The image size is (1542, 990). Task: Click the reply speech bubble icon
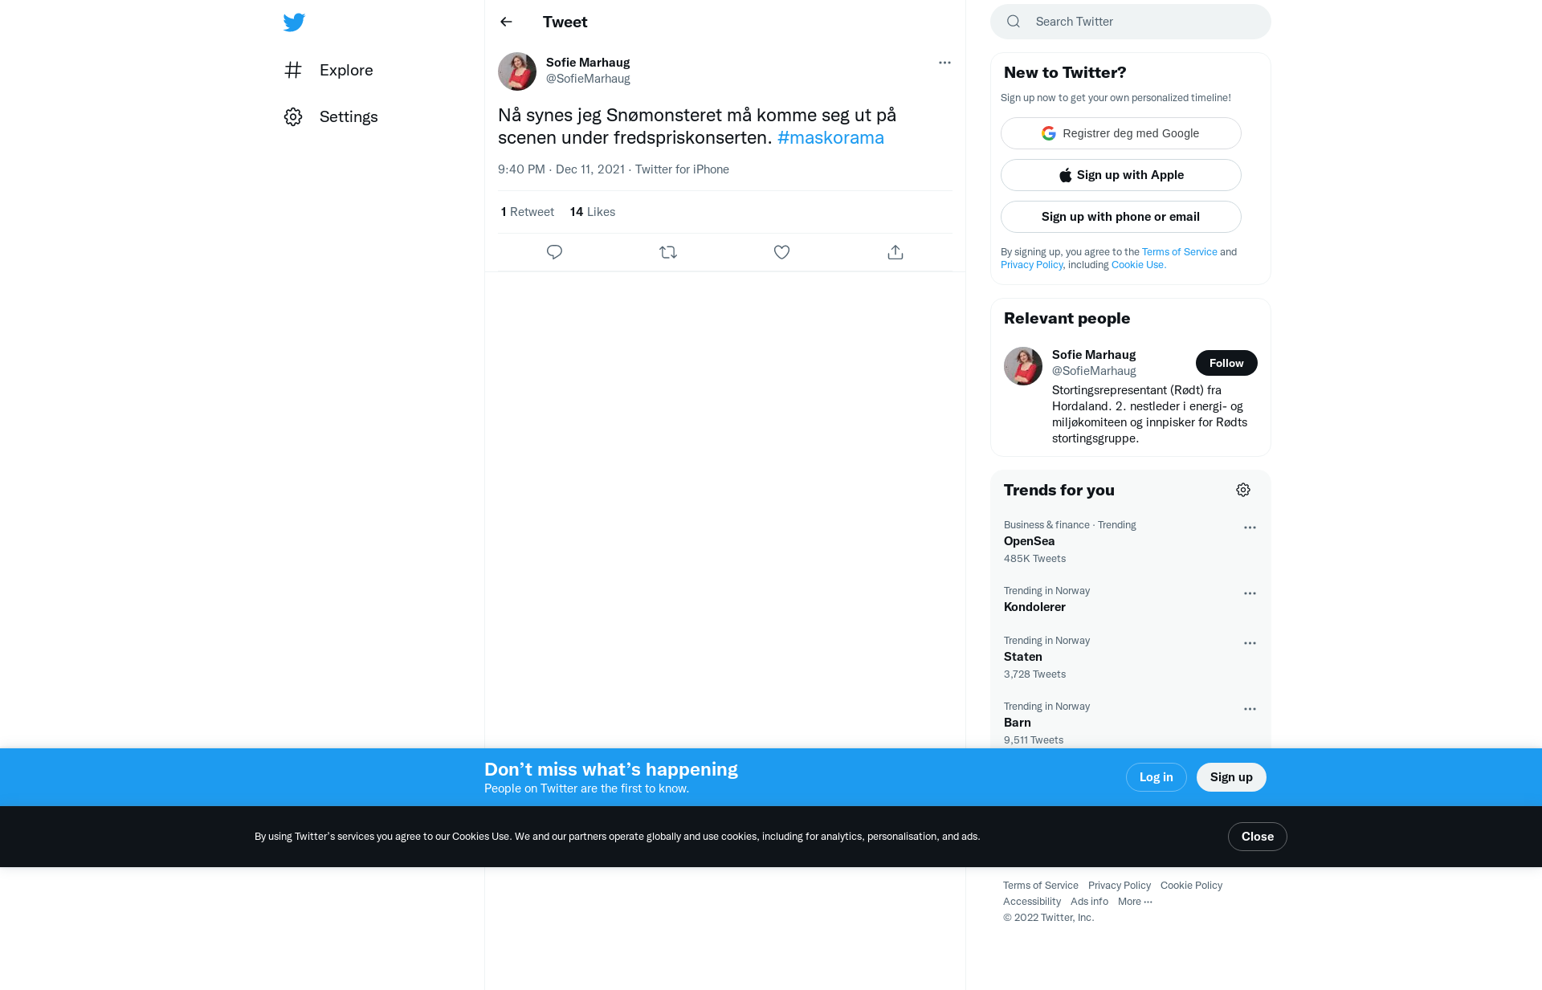(x=554, y=252)
